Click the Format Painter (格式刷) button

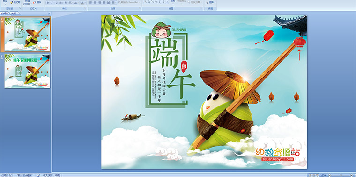[15, 2]
